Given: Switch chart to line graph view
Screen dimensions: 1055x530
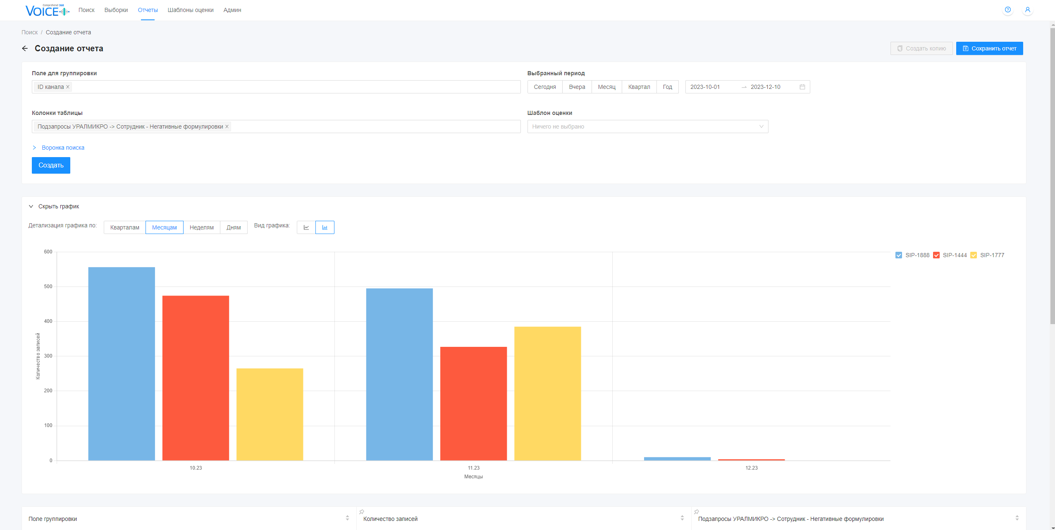Looking at the screenshot, I should click(x=306, y=227).
